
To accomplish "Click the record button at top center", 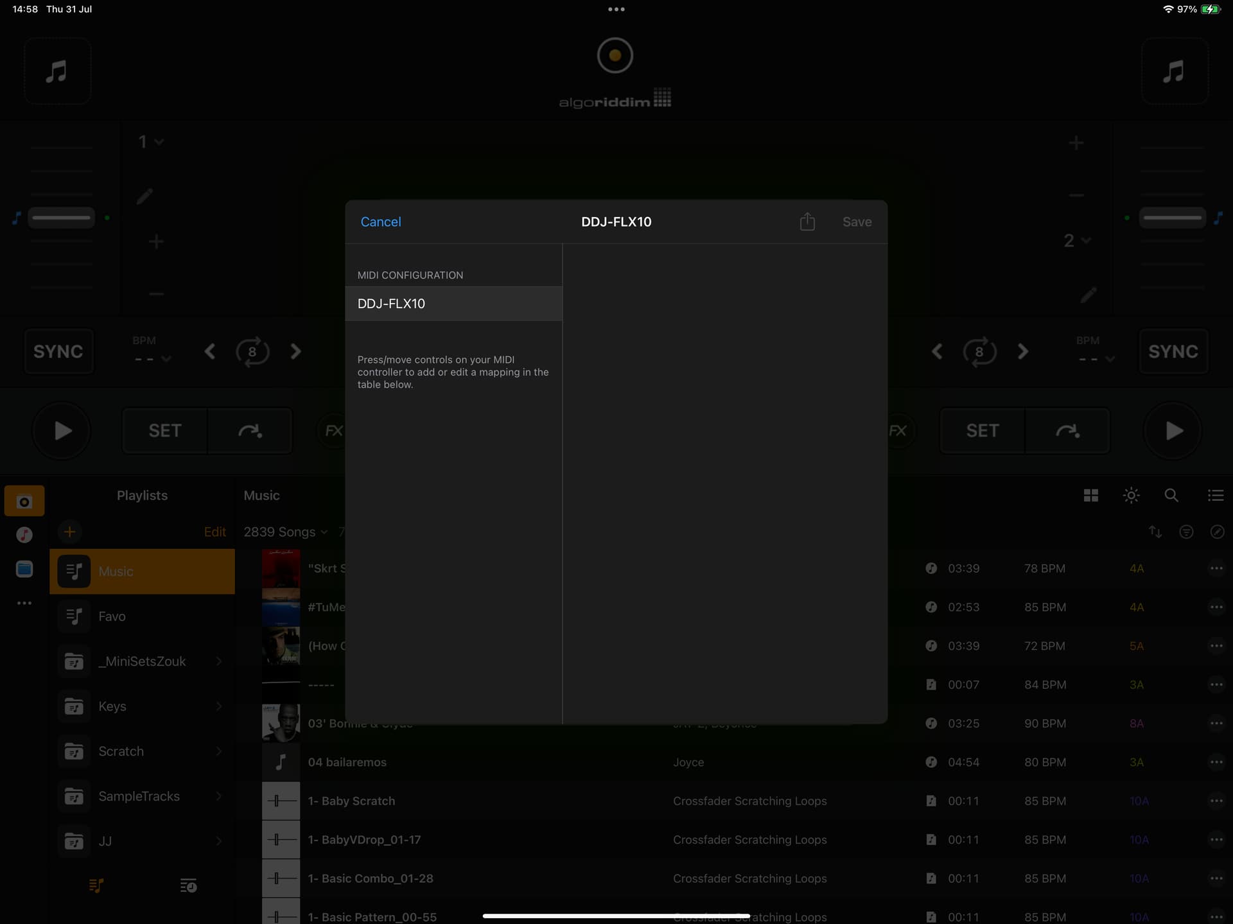I will (x=615, y=55).
